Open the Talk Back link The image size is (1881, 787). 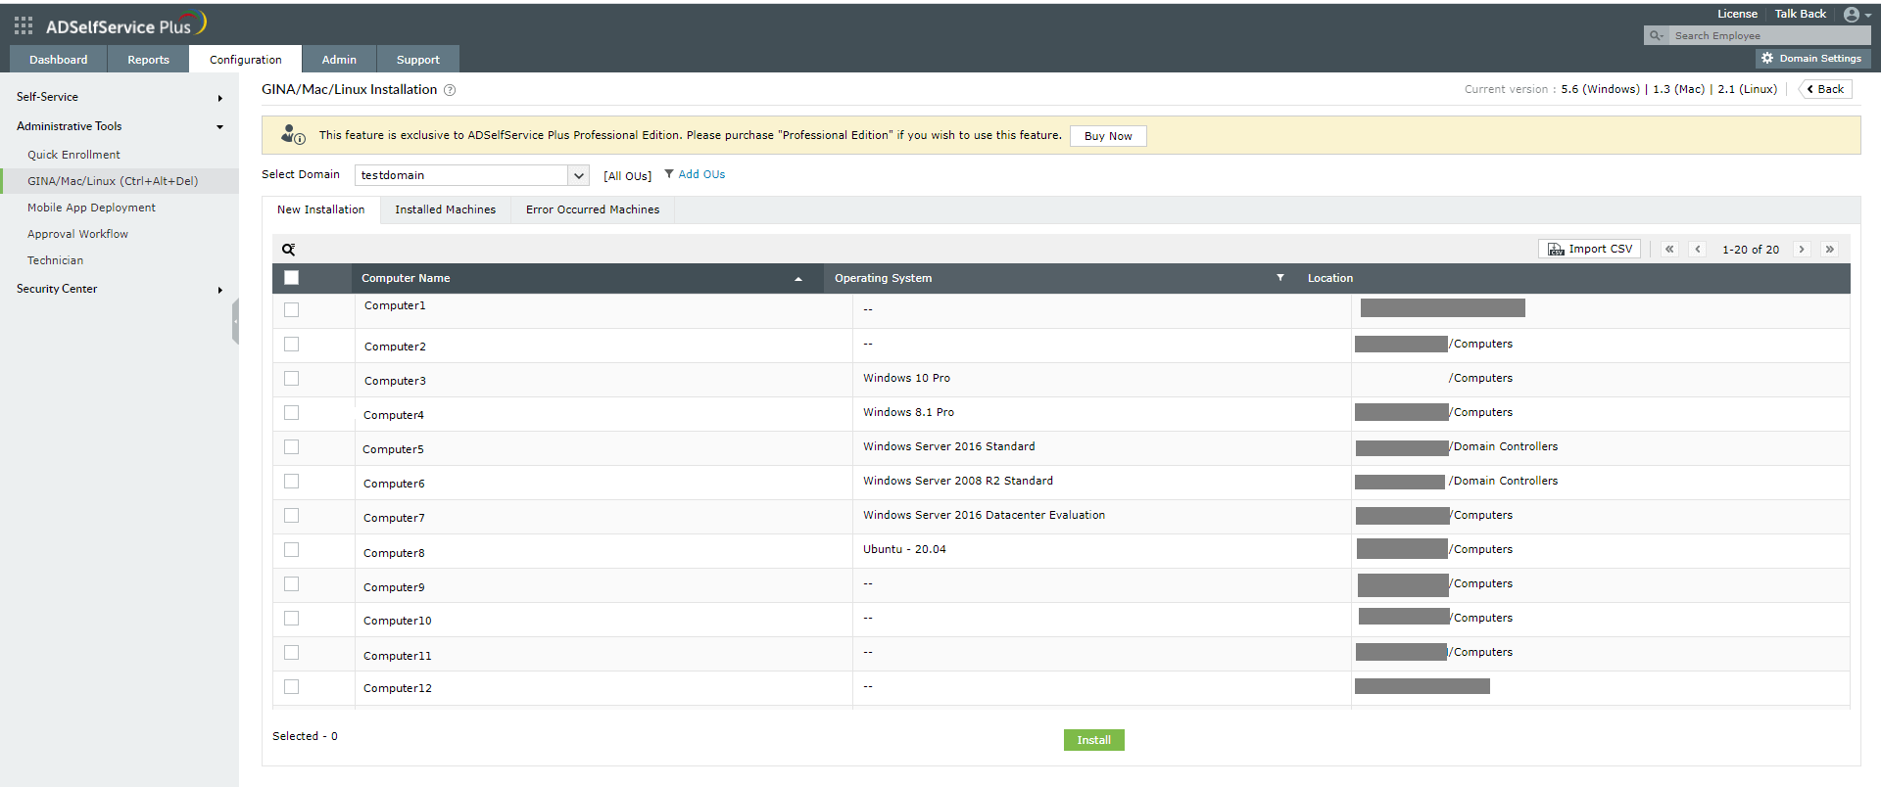(1801, 14)
